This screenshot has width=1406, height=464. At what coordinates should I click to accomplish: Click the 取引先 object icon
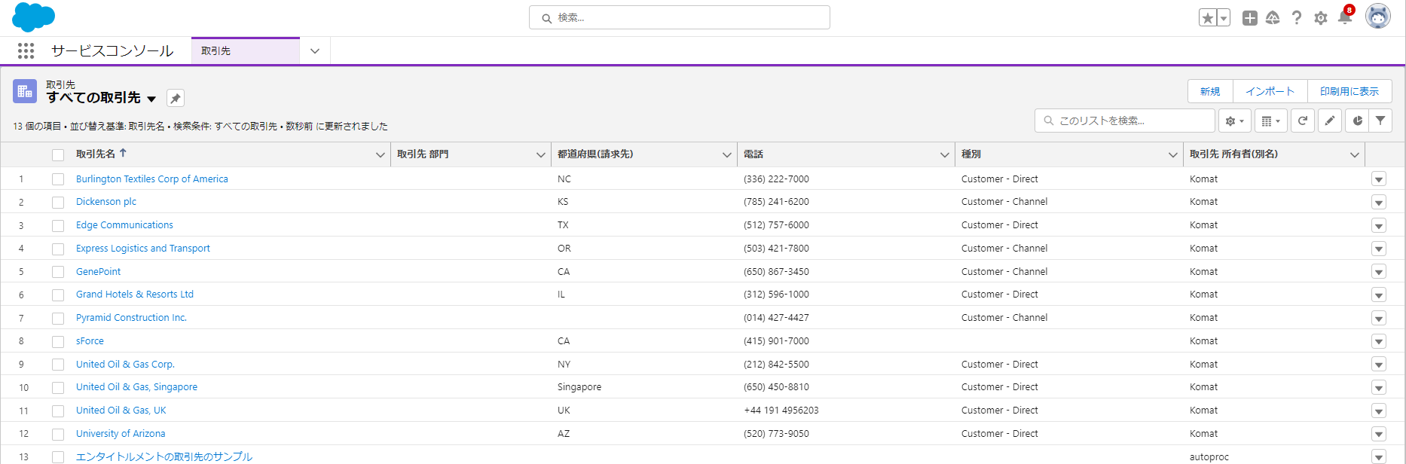tap(25, 91)
